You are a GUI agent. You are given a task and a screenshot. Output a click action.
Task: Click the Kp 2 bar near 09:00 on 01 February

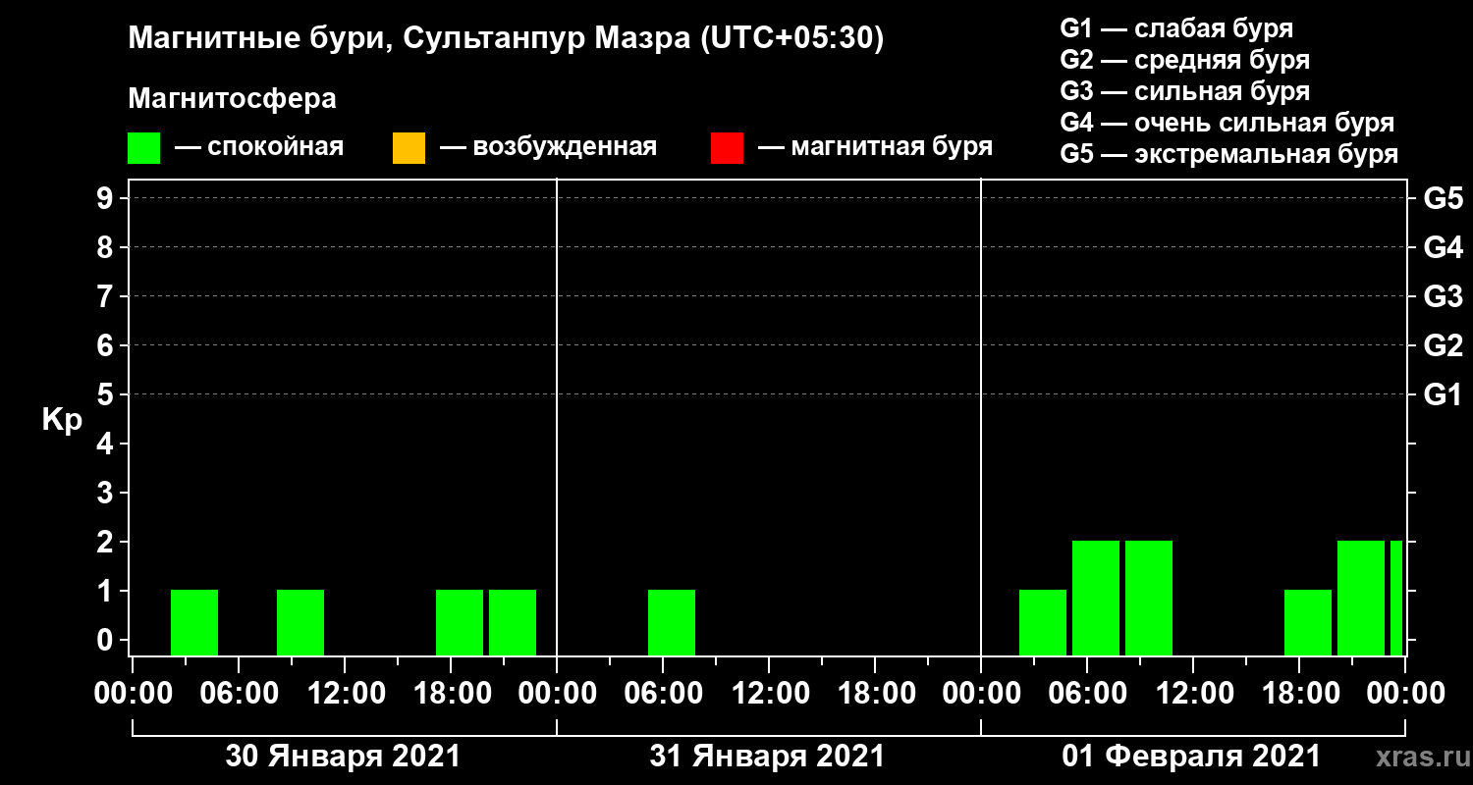tap(1149, 598)
